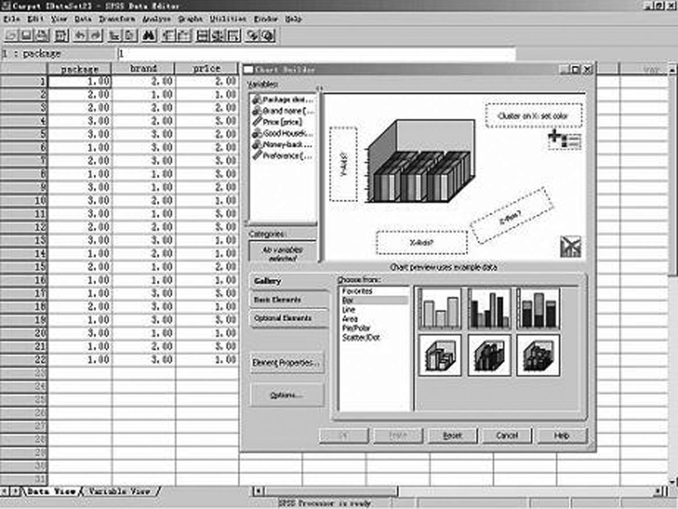Open the Data menu

[83, 19]
